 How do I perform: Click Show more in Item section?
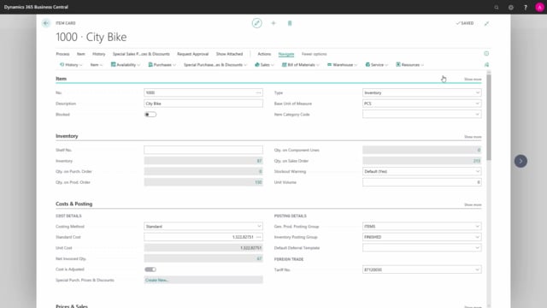(x=473, y=80)
